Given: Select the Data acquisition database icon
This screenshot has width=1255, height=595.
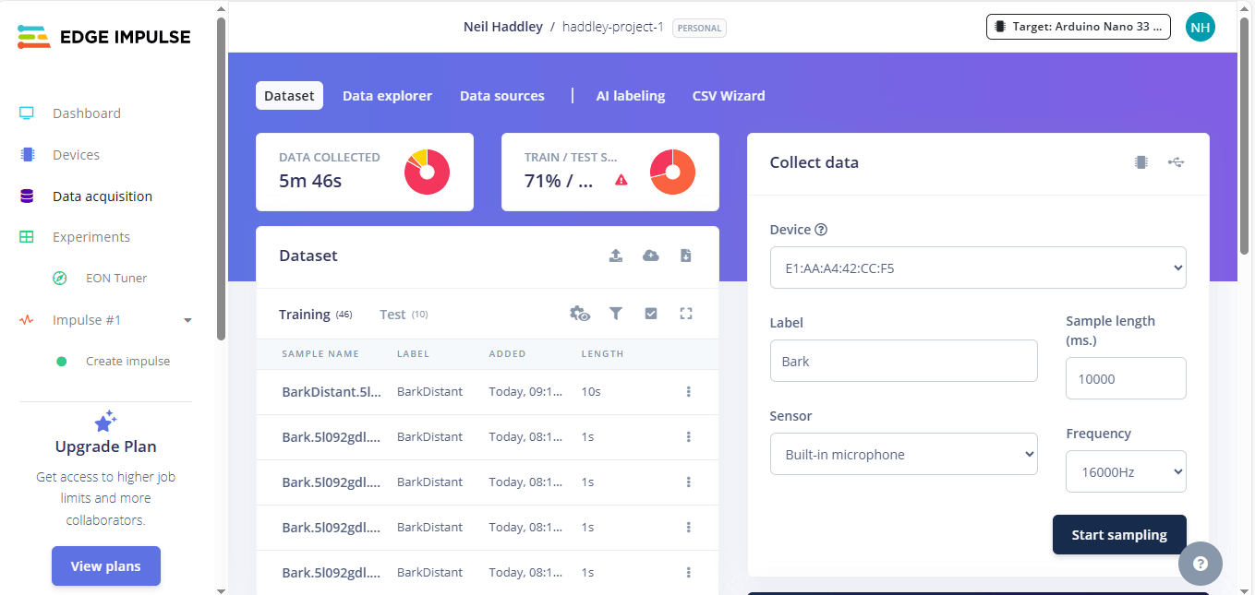Looking at the screenshot, I should click(x=27, y=196).
